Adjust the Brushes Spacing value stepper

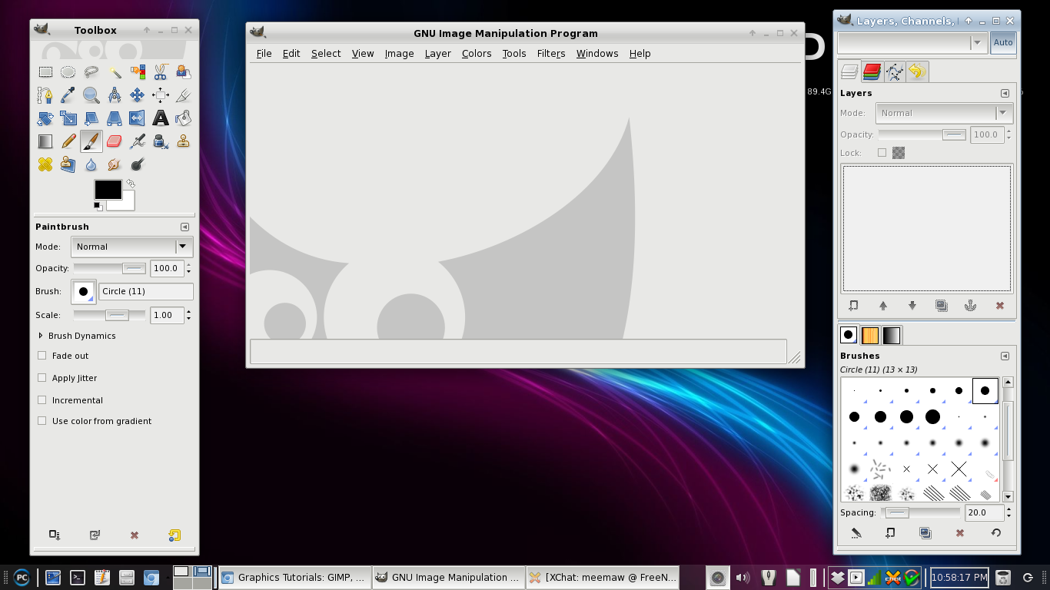(1008, 512)
